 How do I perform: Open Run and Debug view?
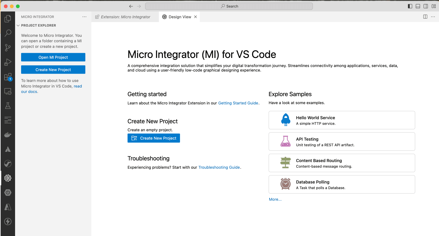tap(8, 62)
